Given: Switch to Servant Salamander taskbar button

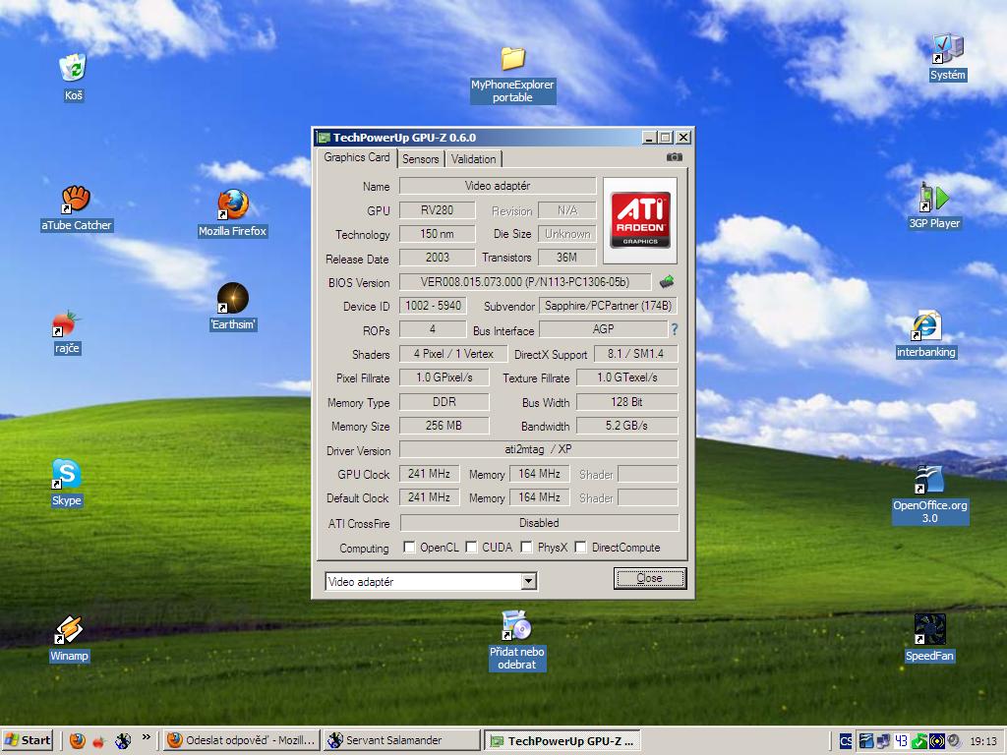Looking at the screenshot, I should [x=401, y=741].
